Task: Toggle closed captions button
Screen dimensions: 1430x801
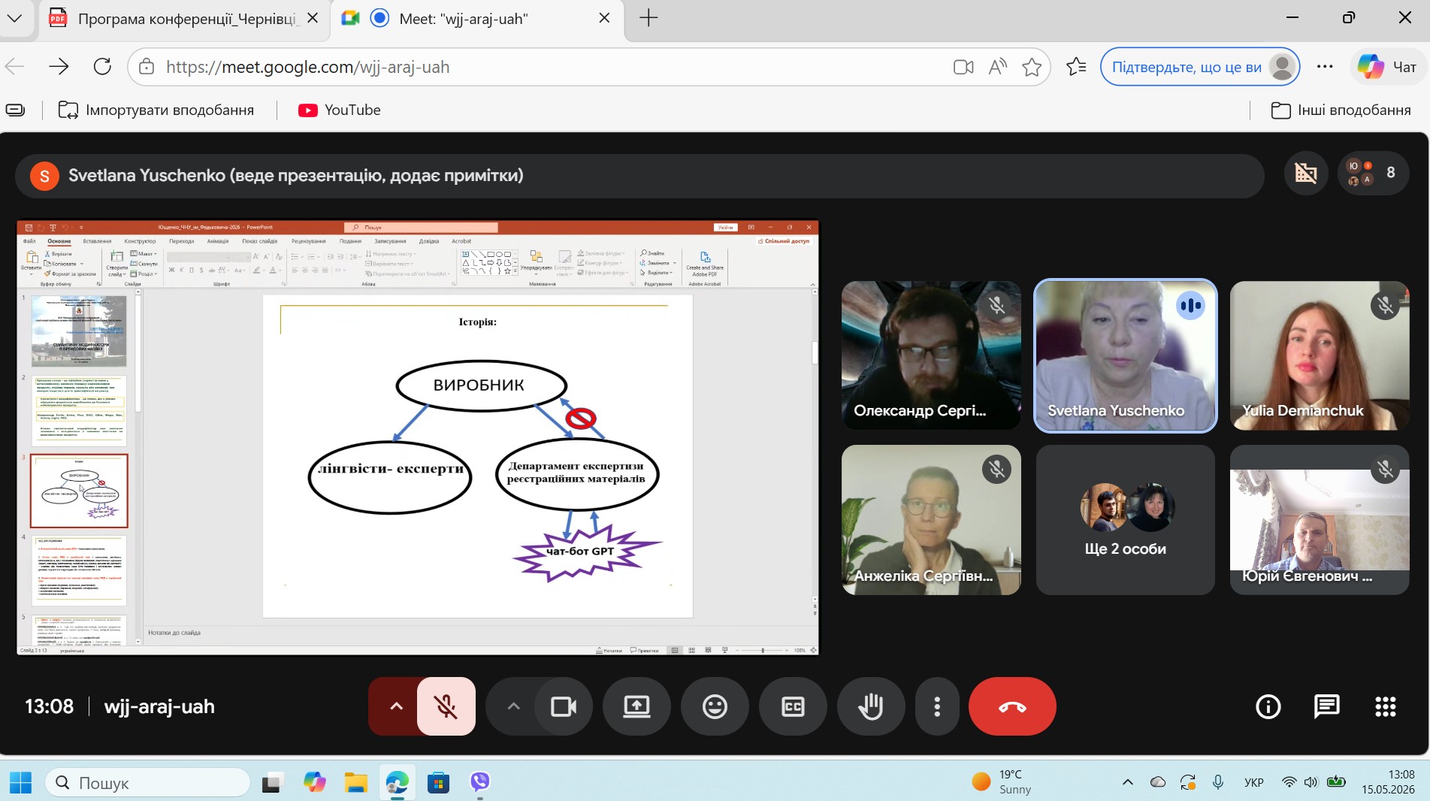Action: tap(793, 706)
